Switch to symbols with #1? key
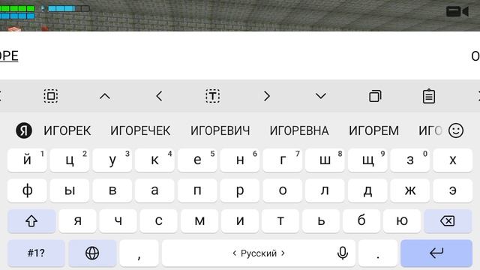Image resolution: width=480 pixels, height=270 pixels. coord(36,253)
